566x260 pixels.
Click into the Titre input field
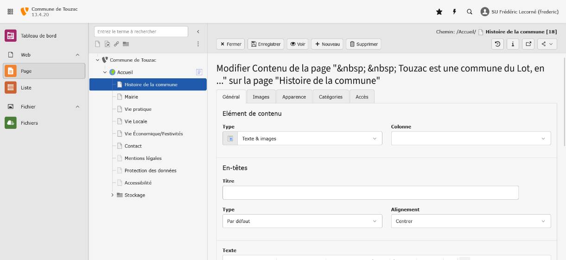[370, 193]
